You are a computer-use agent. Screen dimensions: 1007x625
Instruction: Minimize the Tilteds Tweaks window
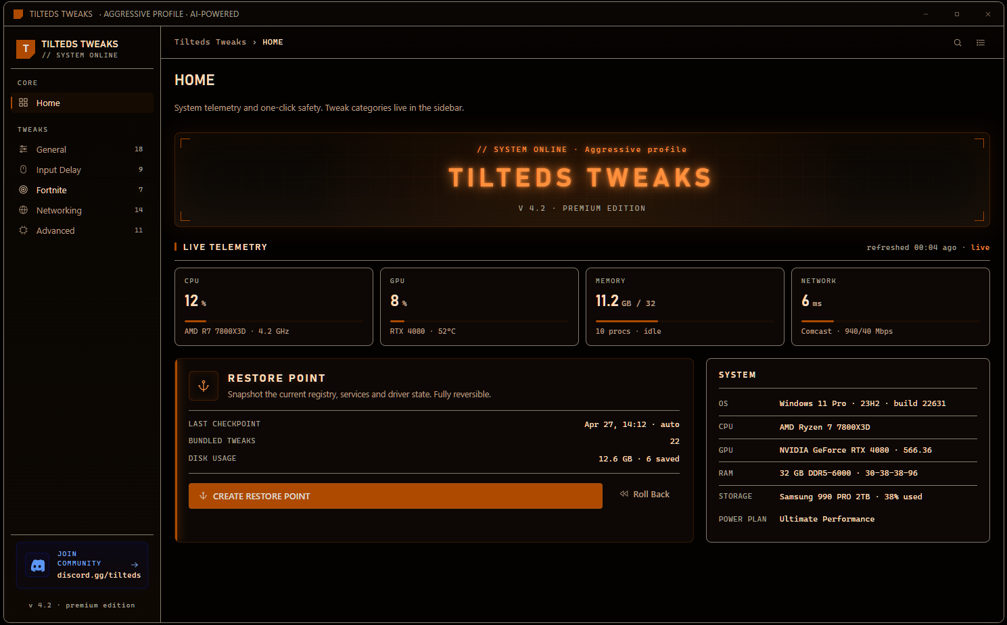[926, 14]
